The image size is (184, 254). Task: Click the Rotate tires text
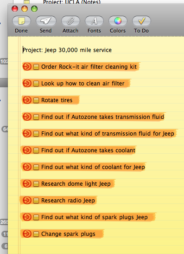[x=57, y=100]
